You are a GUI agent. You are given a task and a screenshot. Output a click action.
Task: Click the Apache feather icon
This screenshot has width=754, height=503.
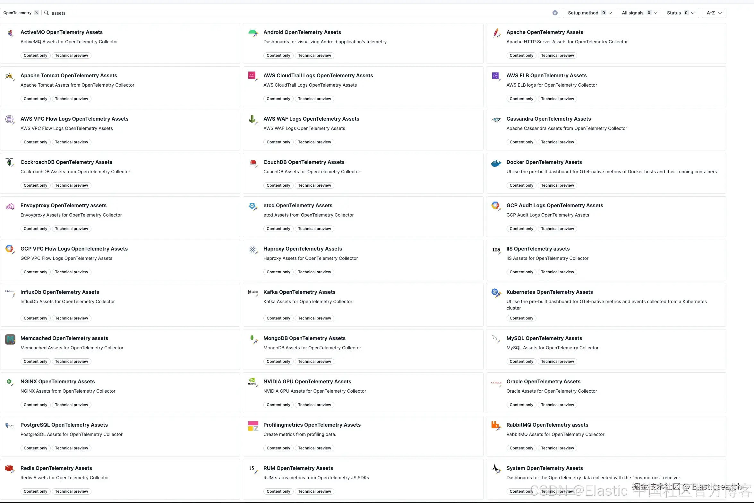[496, 33]
